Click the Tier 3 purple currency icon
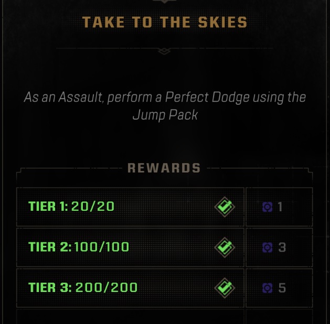Screen dimensions: 330x324 tap(268, 288)
